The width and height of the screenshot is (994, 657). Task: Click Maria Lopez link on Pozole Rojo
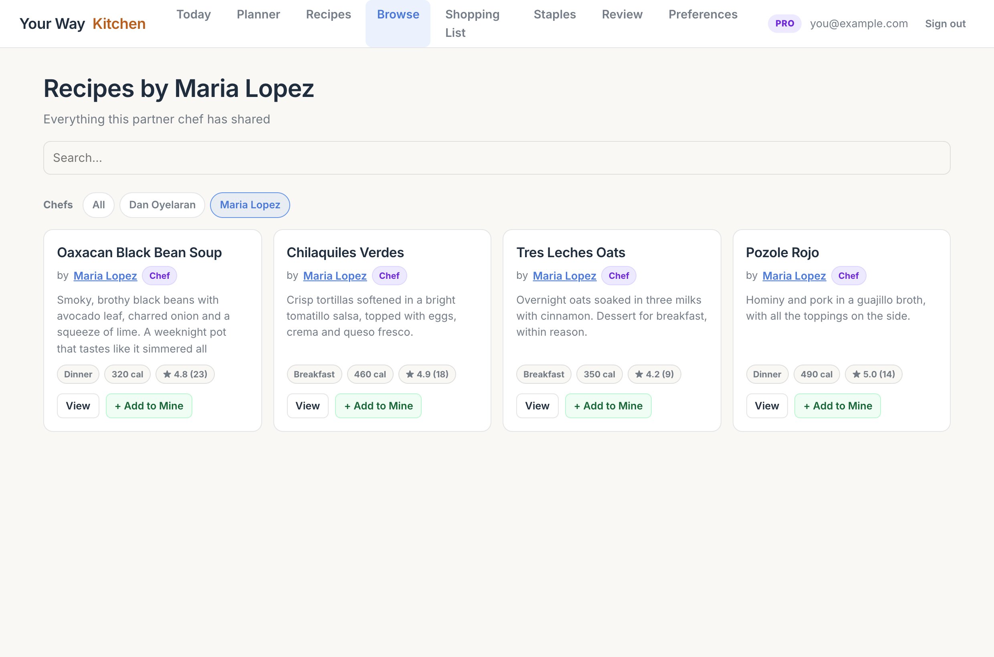pyautogui.click(x=794, y=276)
